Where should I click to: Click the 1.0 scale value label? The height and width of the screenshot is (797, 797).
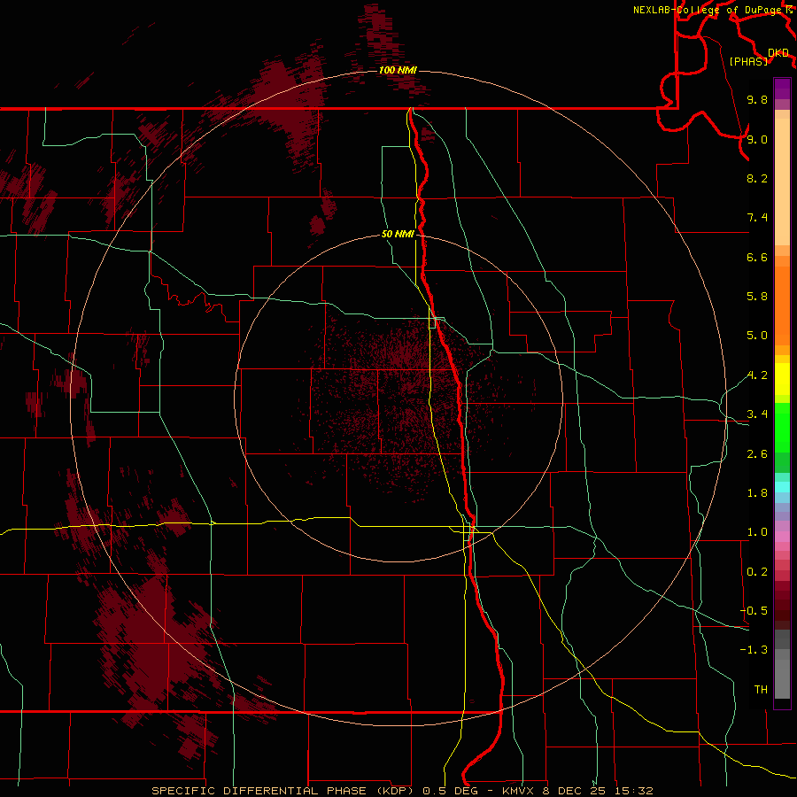(x=757, y=532)
